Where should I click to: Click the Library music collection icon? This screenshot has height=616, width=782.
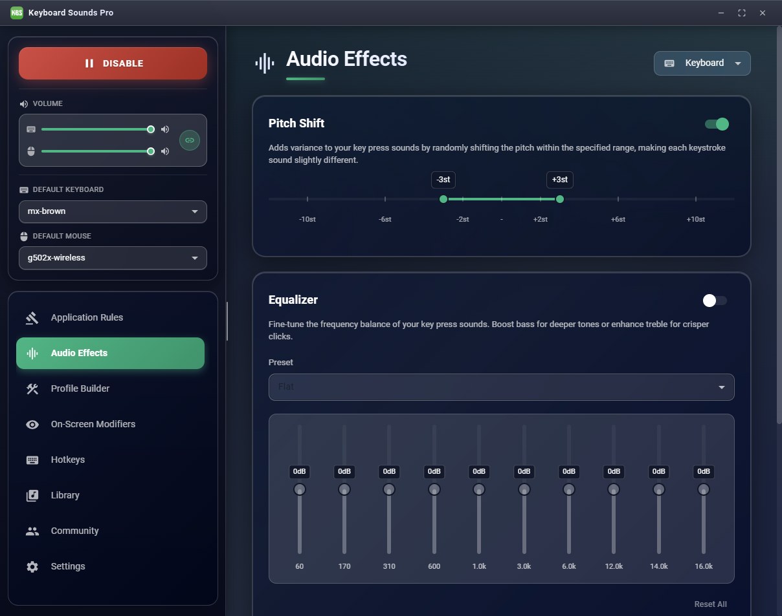(x=32, y=495)
